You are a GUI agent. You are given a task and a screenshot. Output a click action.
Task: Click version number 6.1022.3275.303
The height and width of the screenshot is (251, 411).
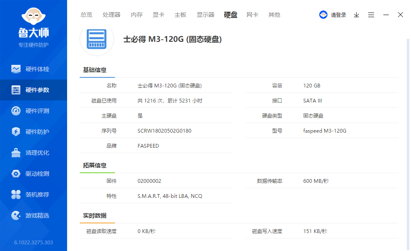tap(34, 242)
